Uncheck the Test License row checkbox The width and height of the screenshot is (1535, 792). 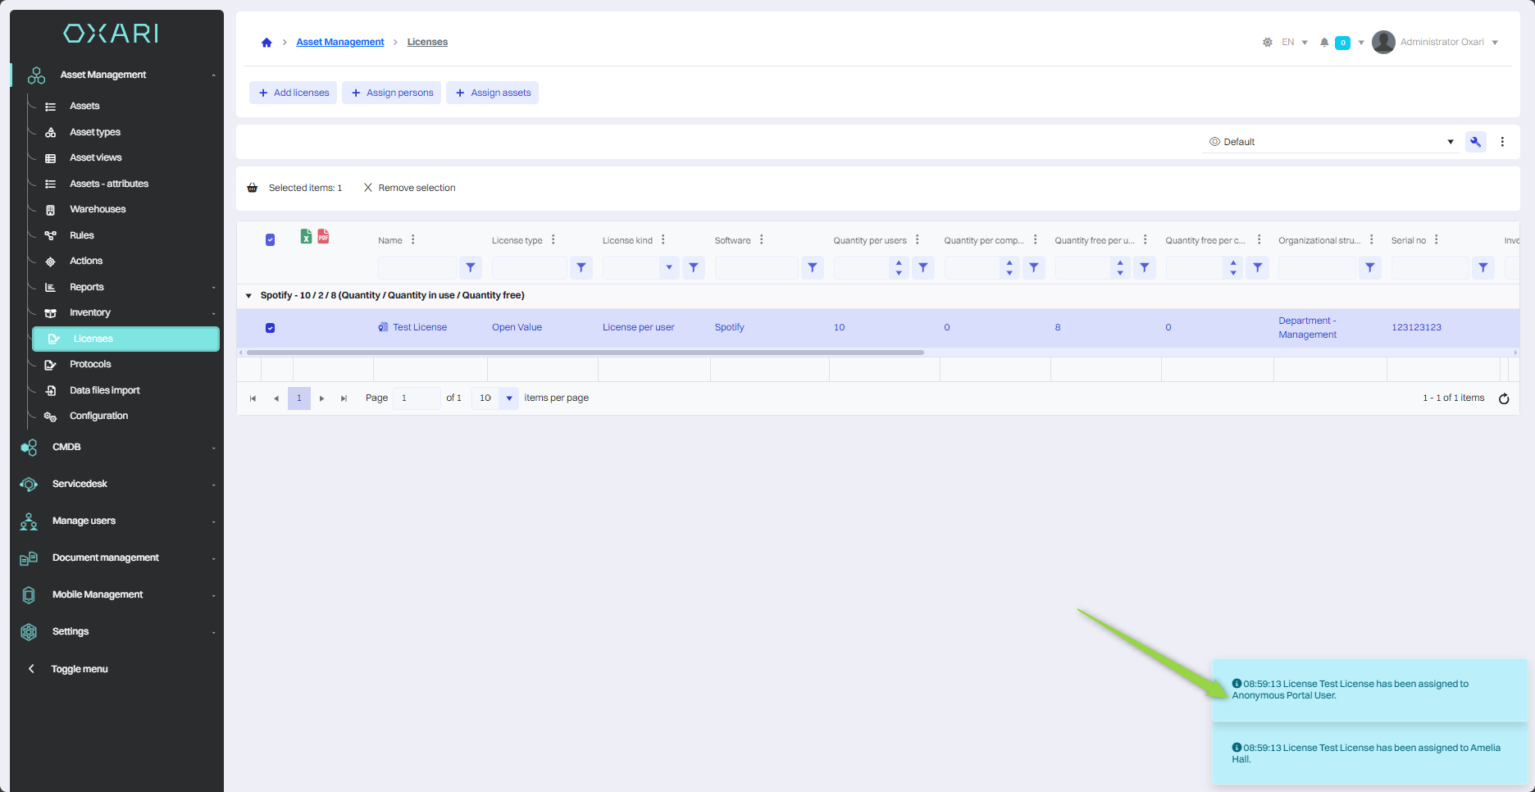coord(270,328)
